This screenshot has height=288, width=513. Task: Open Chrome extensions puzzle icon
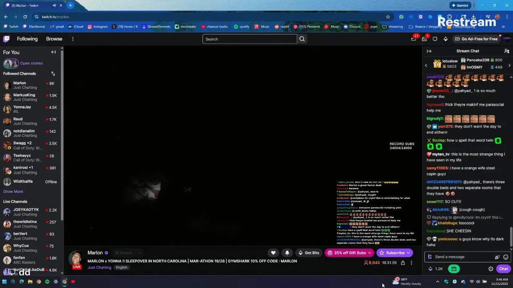point(449,17)
